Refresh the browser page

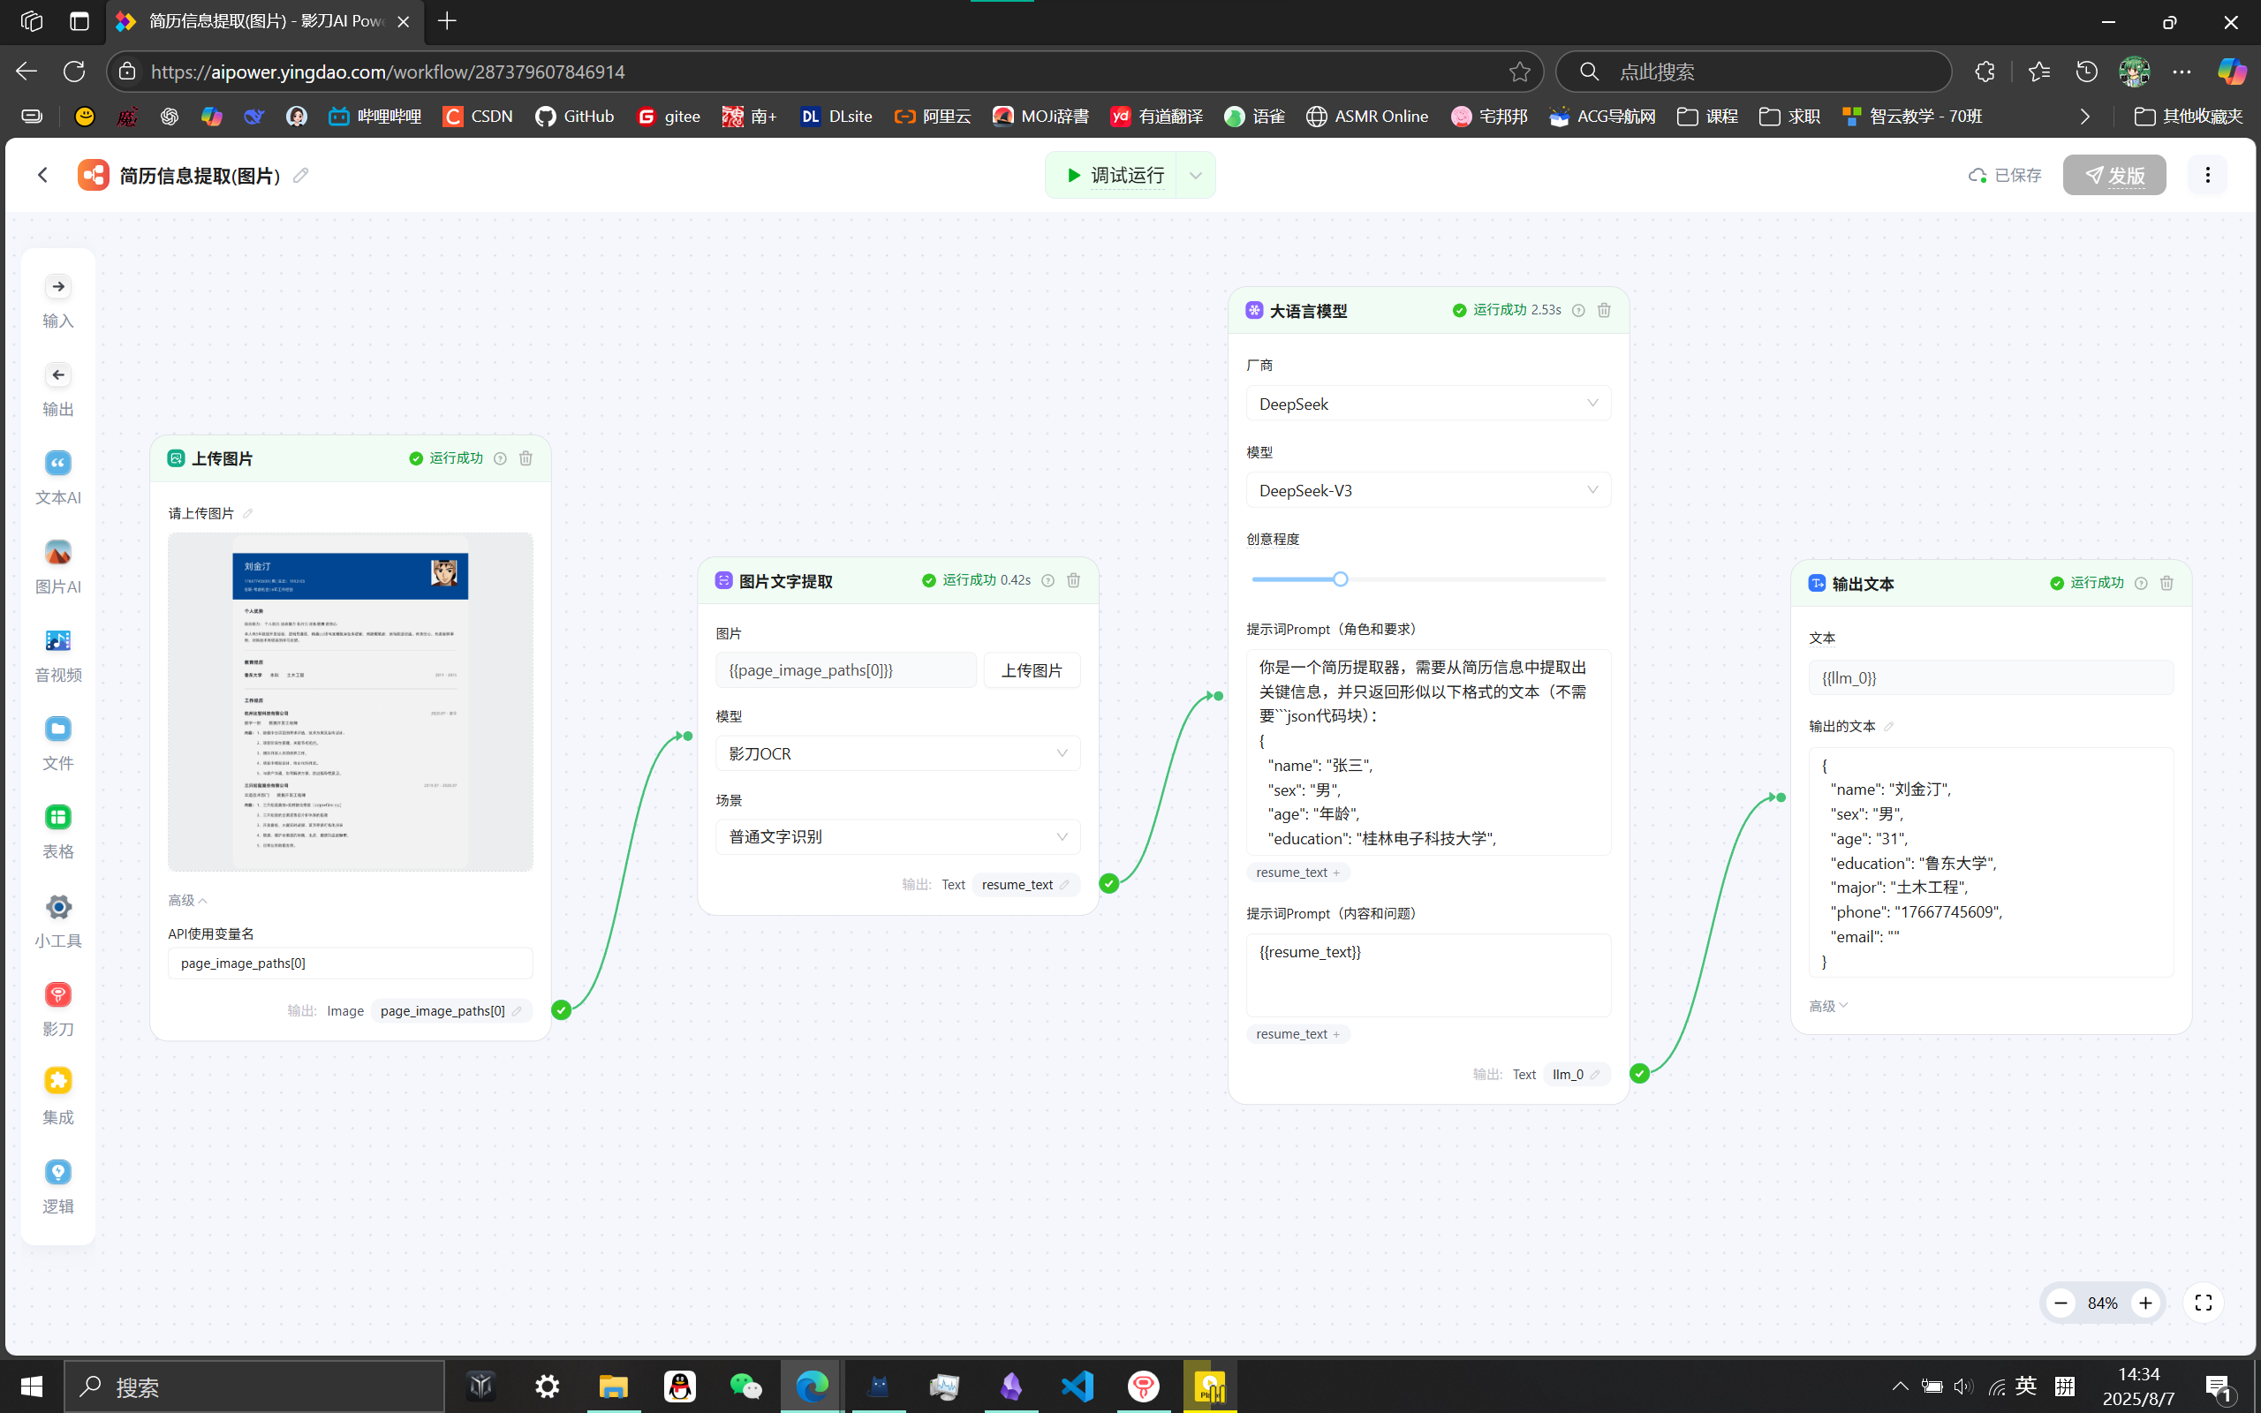[74, 72]
